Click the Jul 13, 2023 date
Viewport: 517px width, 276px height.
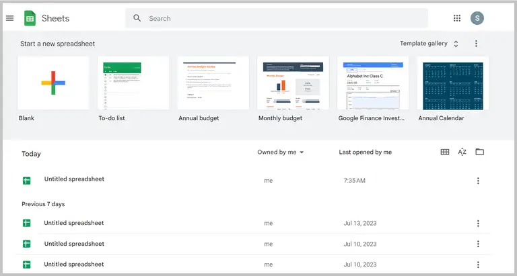tap(360, 224)
